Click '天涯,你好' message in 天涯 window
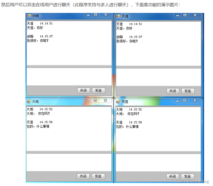 coord(124,28)
